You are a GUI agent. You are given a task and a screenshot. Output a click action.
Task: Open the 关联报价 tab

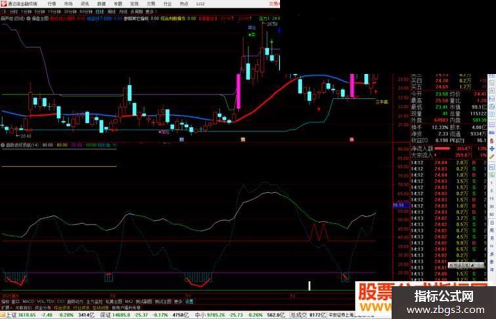point(23,307)
